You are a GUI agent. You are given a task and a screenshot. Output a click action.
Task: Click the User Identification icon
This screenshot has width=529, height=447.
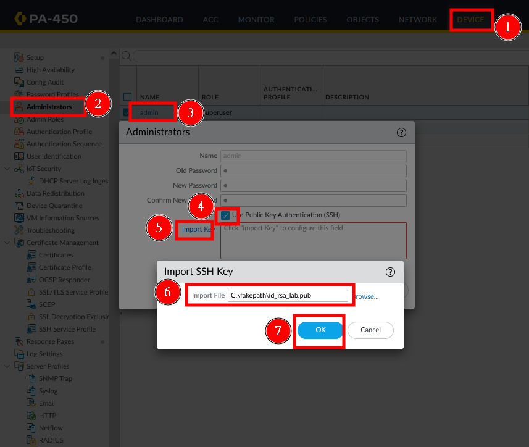pyautogui.click(x=19, y=156)
